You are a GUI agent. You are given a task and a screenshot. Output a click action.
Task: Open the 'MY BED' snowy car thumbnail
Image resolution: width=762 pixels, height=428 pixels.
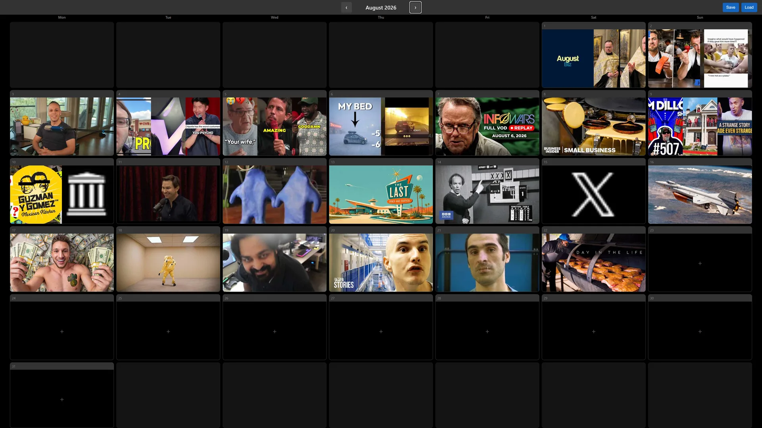(x=355, y=126)
